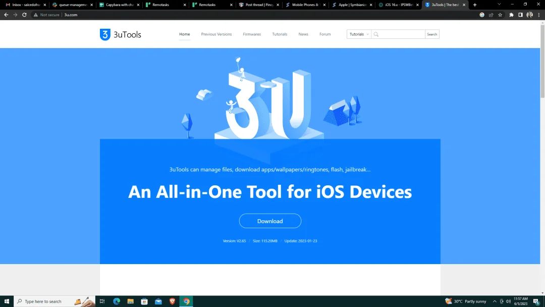Click the Download button
The height and width of the screenshot is (307, 545).
270,221
